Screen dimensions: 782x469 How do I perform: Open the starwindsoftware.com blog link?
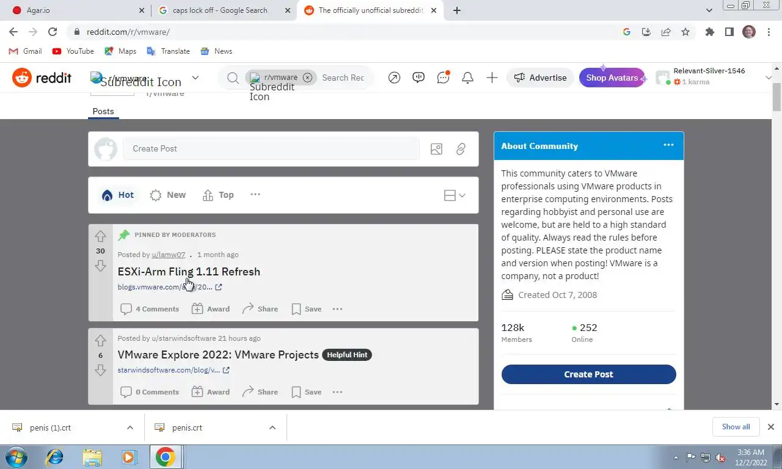click(174, 370)
